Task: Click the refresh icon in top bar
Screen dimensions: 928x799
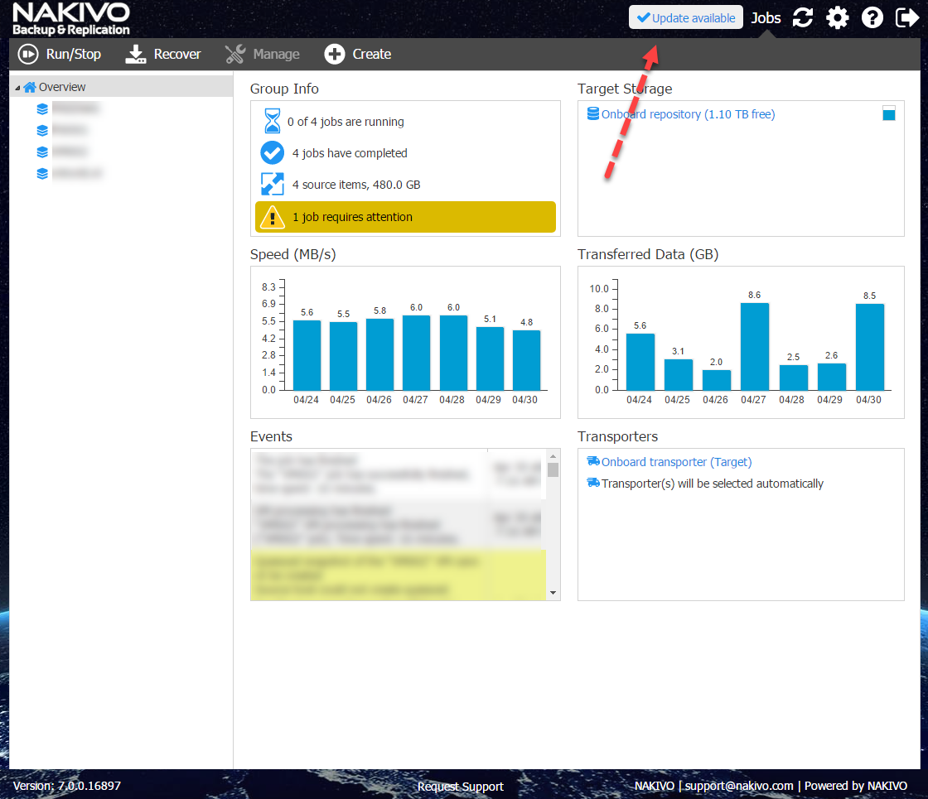Action: (x=802, y=17)
